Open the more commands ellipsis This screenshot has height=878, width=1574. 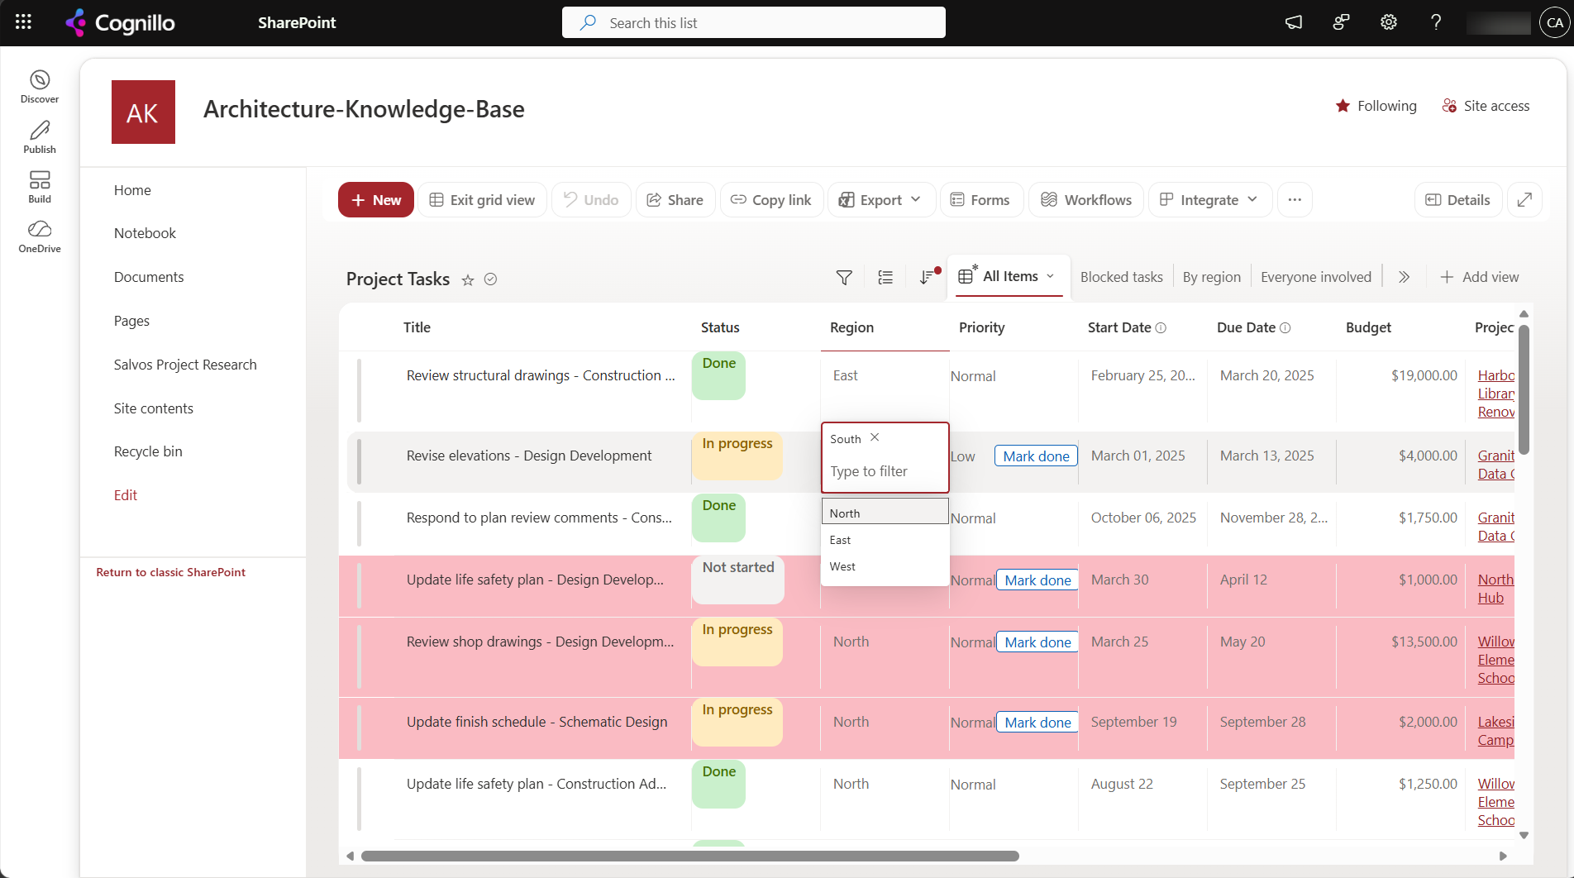click(x=1295, y=200)
